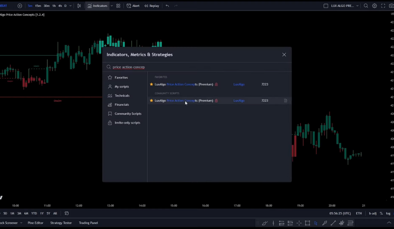Toggle the log scale option

(388, 214)
